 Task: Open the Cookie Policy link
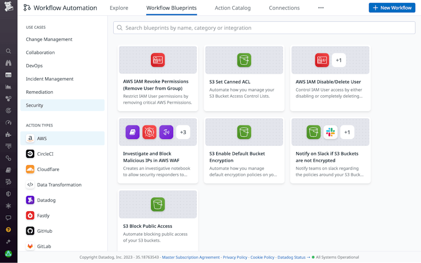[262, 257]
